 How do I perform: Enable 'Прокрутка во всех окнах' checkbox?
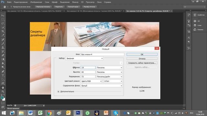pos(11,7)
